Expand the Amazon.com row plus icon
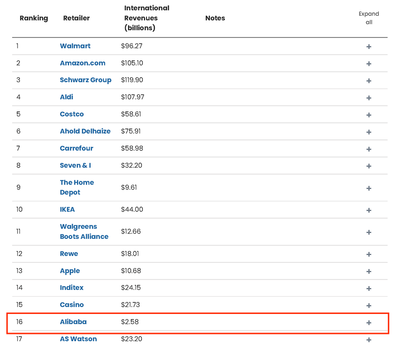Image resolution: width=400 pixels, height=355 pixels. (x=369, y=64)
